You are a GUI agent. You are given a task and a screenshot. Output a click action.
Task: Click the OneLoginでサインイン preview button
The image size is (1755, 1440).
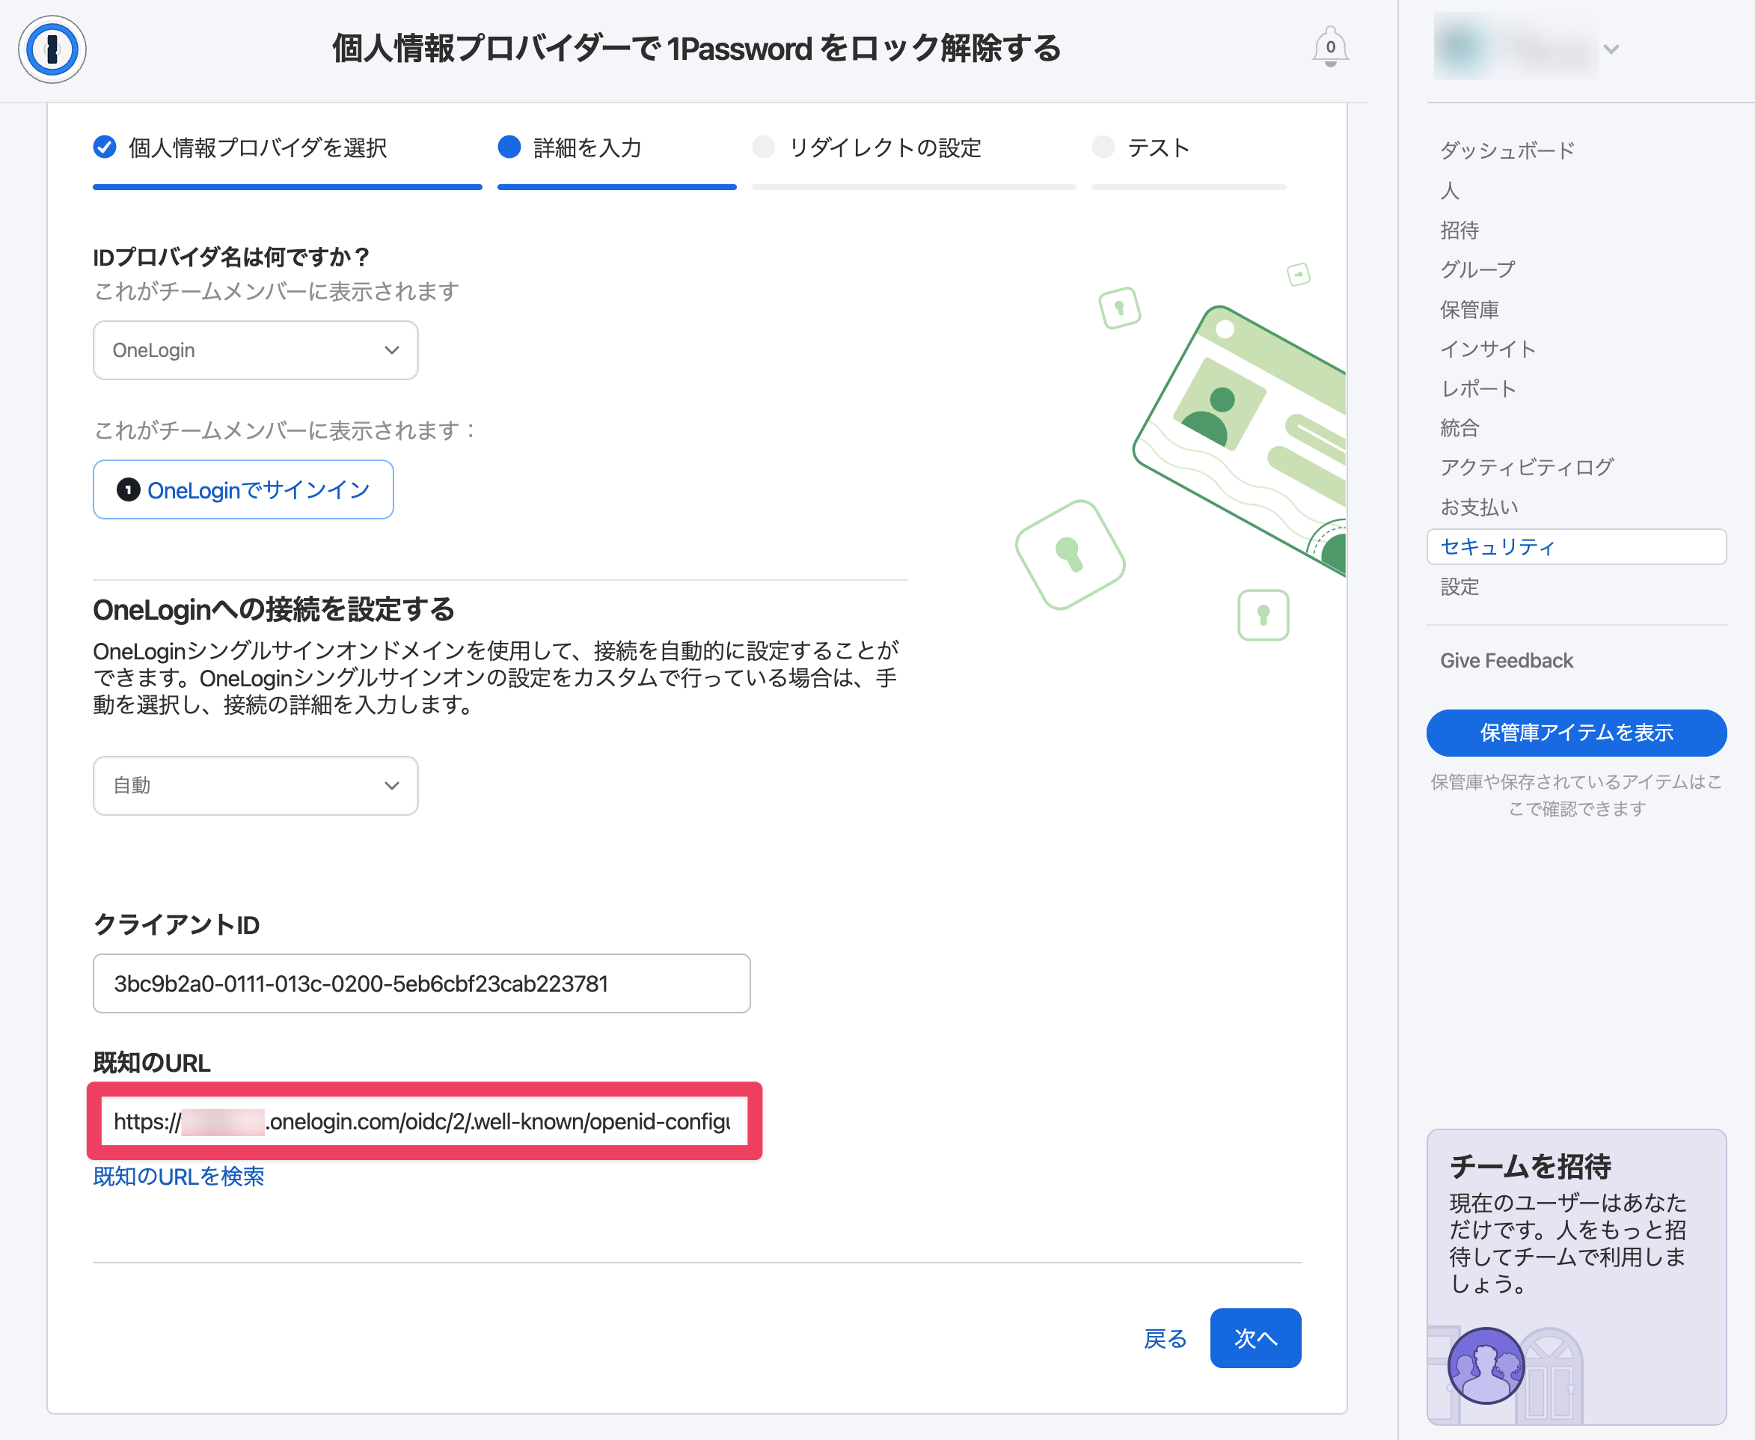[243, 489]
